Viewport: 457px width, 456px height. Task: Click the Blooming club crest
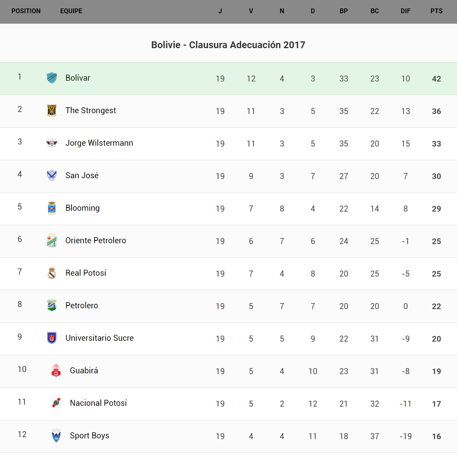(52, 208)
